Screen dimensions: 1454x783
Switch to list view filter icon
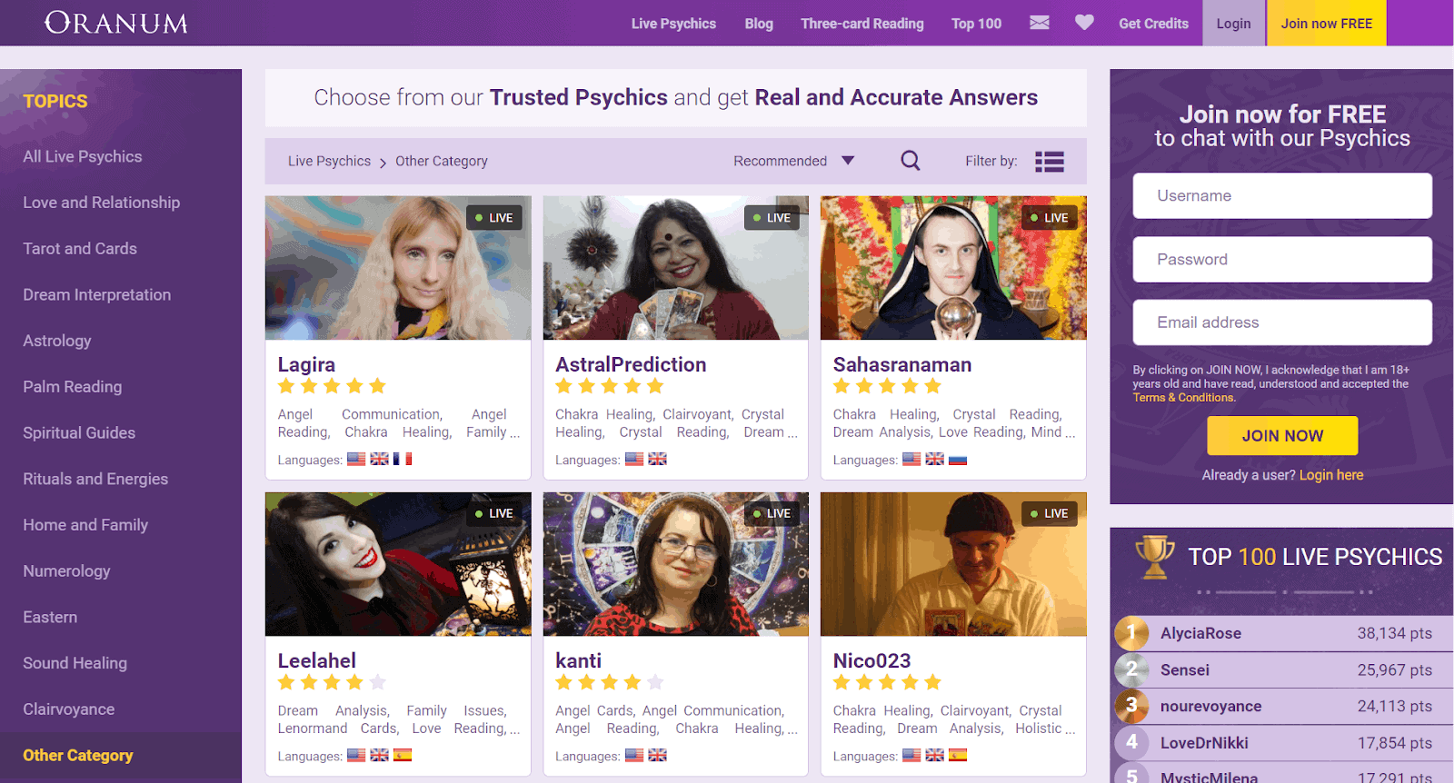click(x=1050, y=162)
